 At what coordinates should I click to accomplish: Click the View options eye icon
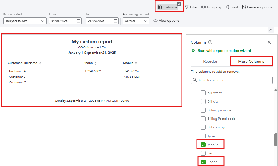click(x=155, y=21)
